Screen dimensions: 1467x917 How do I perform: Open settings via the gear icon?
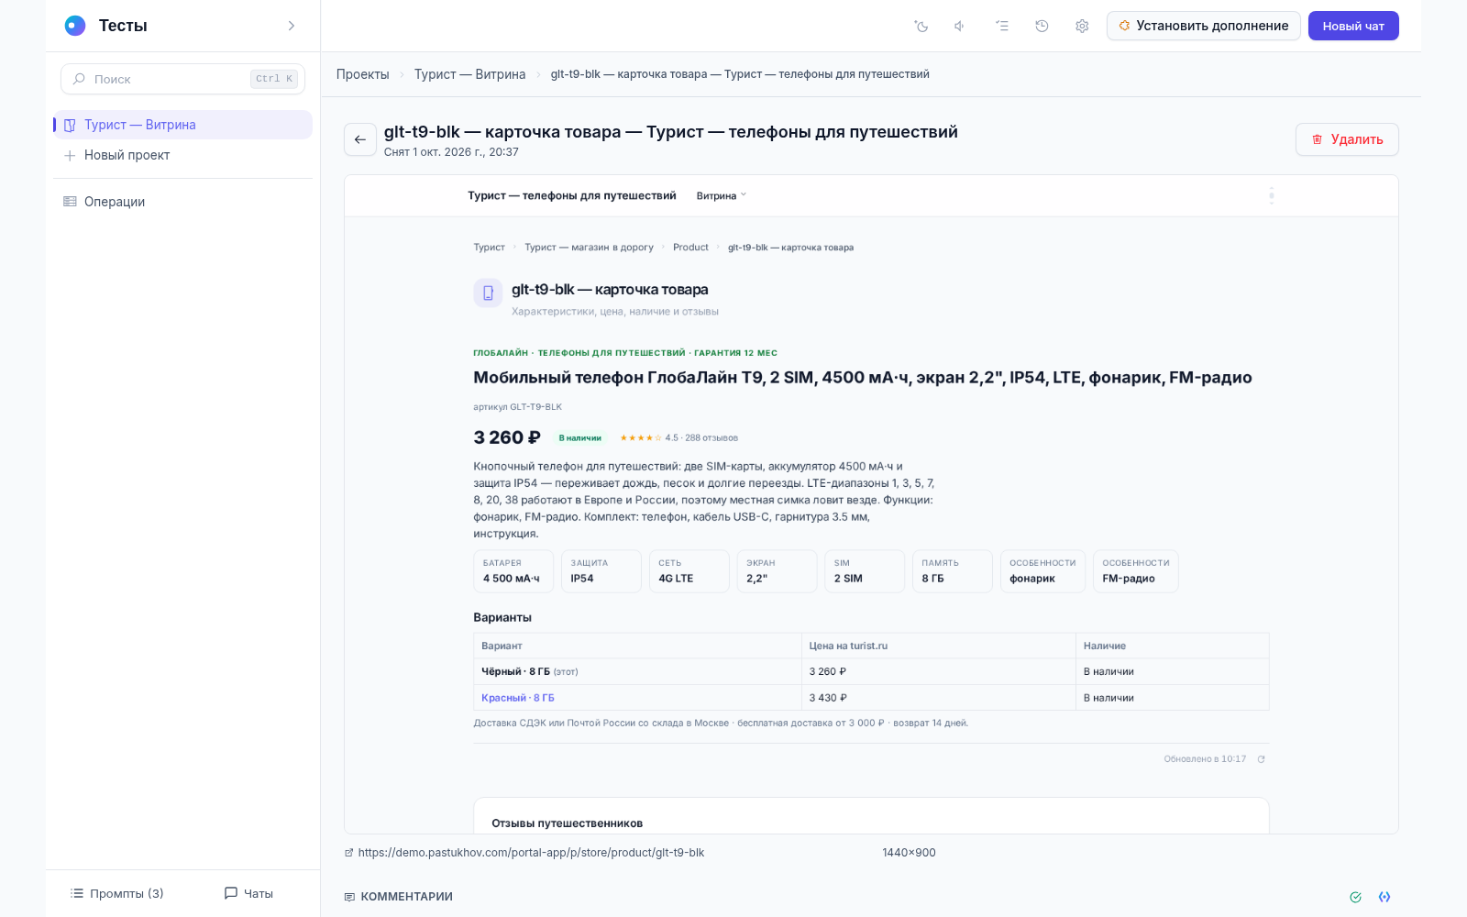(x=1082, y=26)
